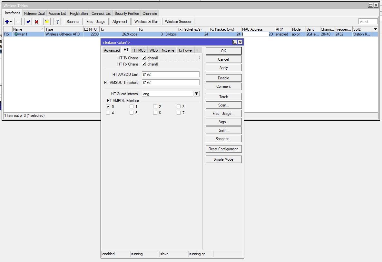Image resolution: width=382 pixels, height=262 pixels.
Task: Switch to the HT MCS tab
Action: (x=139, y=50)
